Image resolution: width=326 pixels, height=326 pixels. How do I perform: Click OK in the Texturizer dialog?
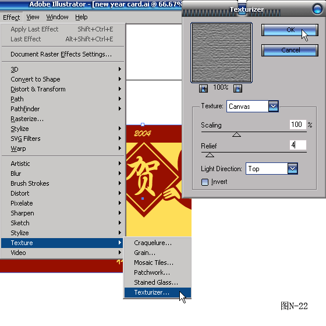[x=290, y=30]
